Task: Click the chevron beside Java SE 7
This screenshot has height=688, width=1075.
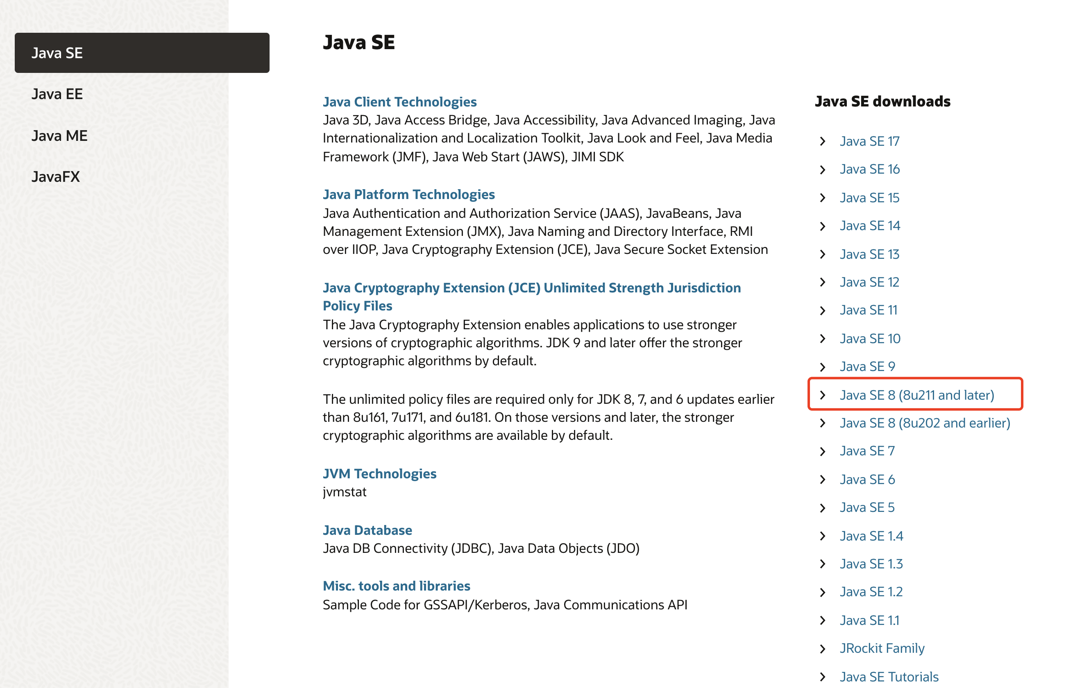Action: [x=823, y=451]
